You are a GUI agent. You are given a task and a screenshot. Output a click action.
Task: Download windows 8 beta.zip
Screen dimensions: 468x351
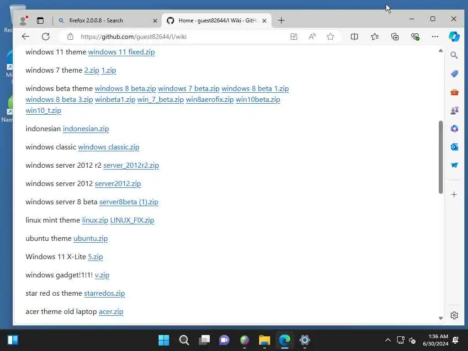click(125, 89)
